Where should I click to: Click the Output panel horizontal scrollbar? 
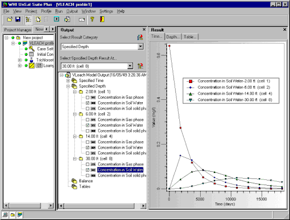(x=102, y=205)
